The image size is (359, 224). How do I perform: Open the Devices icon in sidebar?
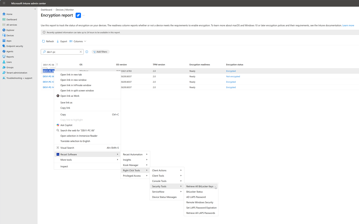[4, 35]
